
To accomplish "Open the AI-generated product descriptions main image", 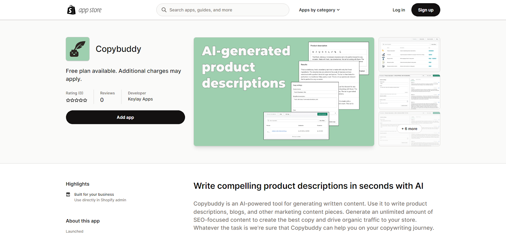I will 284,92.
